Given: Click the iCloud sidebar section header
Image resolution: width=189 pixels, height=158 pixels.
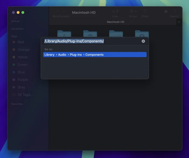Looking at the screenshot, I should 15,21.
